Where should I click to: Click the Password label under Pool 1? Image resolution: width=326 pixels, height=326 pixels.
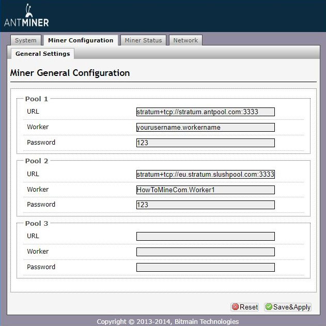point(41,143)
